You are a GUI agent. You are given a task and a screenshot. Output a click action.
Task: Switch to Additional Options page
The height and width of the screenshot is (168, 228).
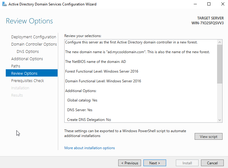click(x=27, y=59)
